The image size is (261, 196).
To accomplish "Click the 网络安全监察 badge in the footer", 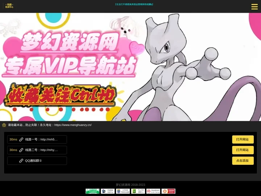I will [123, 191].
